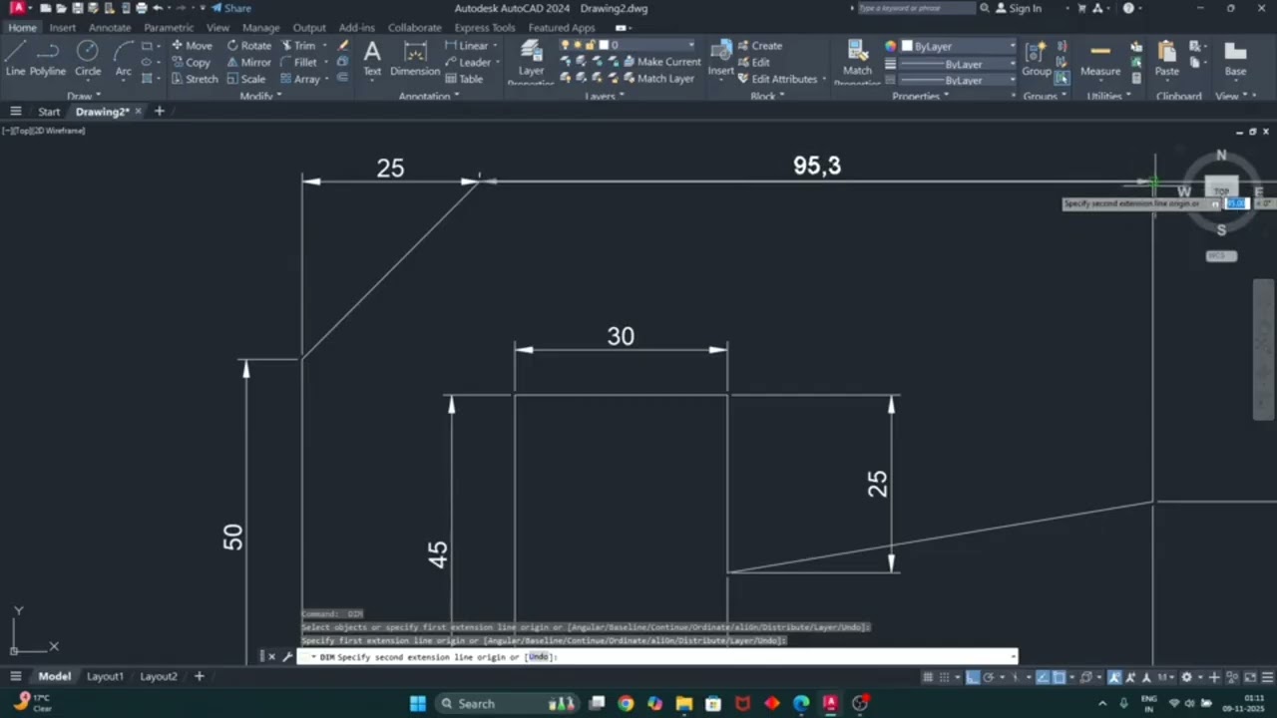Toggle snap mode in status bar

(x=946, y=677)
